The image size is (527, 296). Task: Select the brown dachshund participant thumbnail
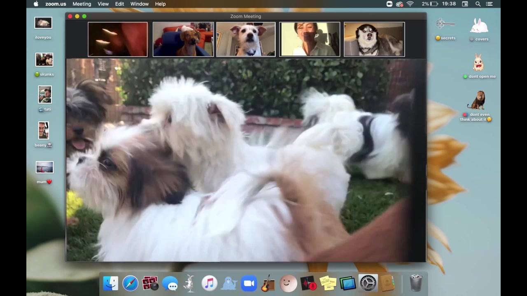tap(183, 39)
